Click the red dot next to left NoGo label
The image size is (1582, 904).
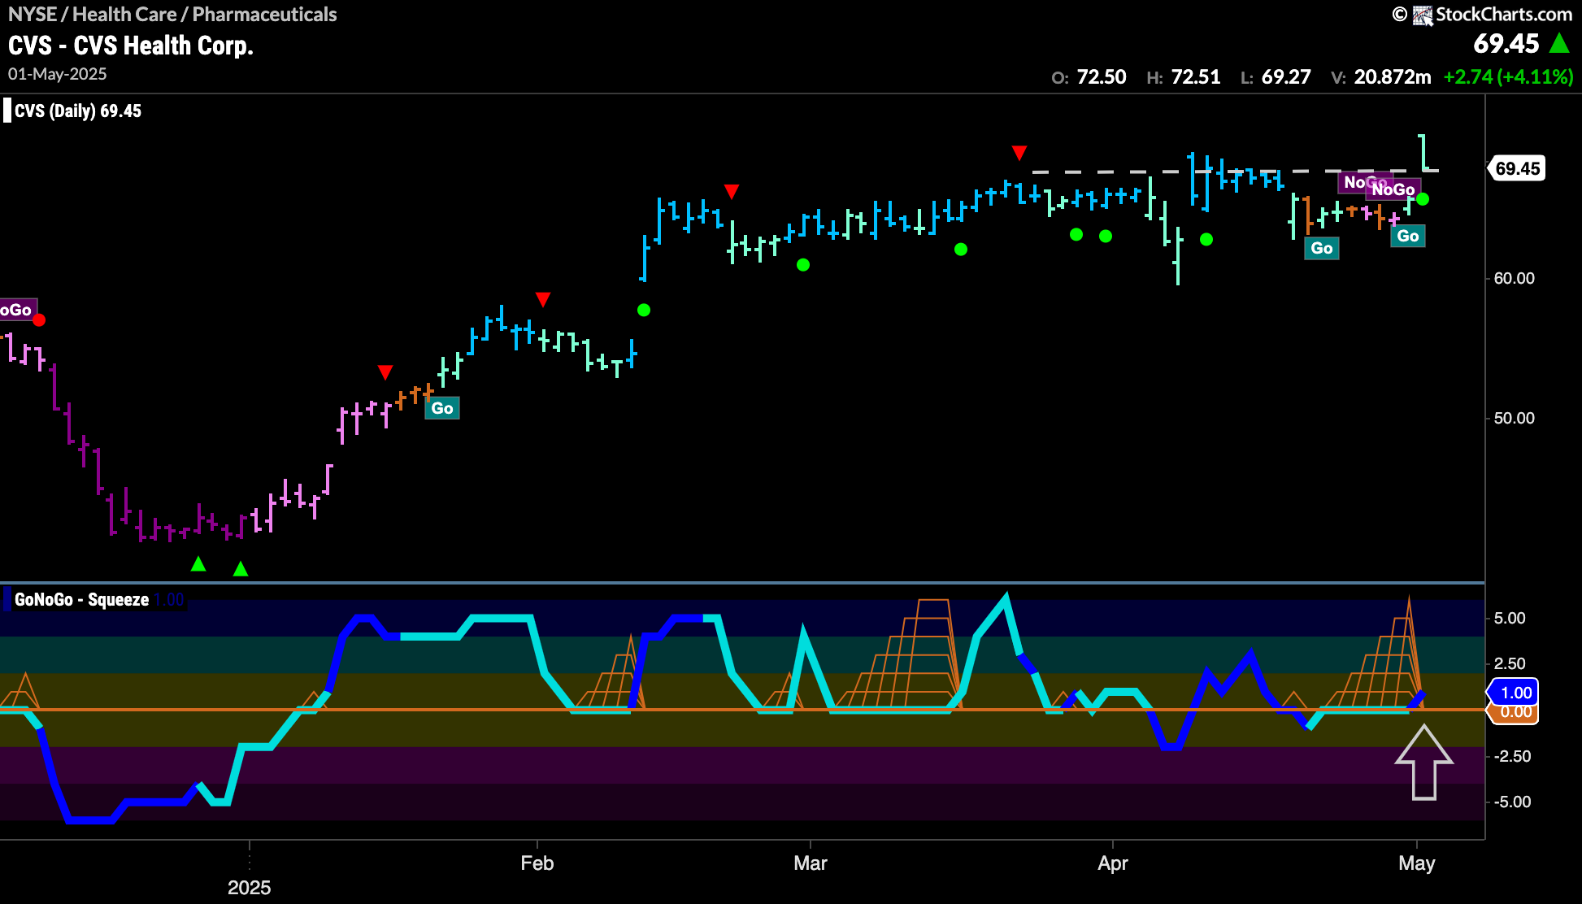38,319
